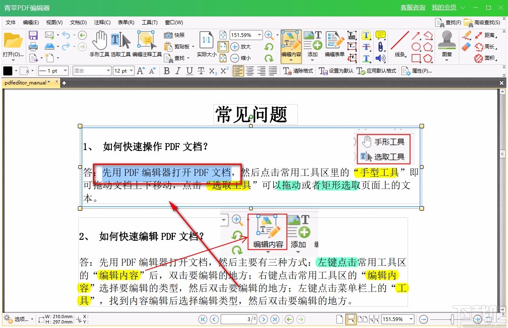Switch to the pdfeditor_manual tab
The width and height of the screenshot is (508, 328).
[x=27, y=82]
